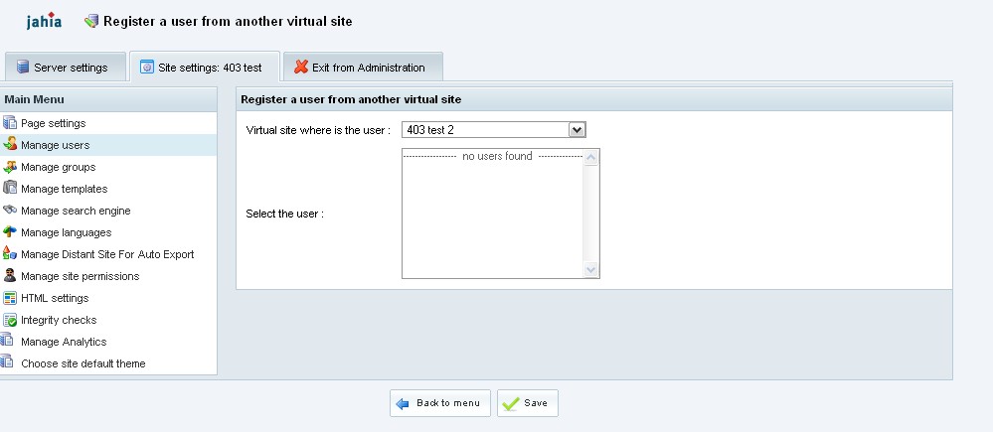Viewport: 993px width, 432px height.
Task: Click the Manage languages icon
Action: click(x=10, y=231)
